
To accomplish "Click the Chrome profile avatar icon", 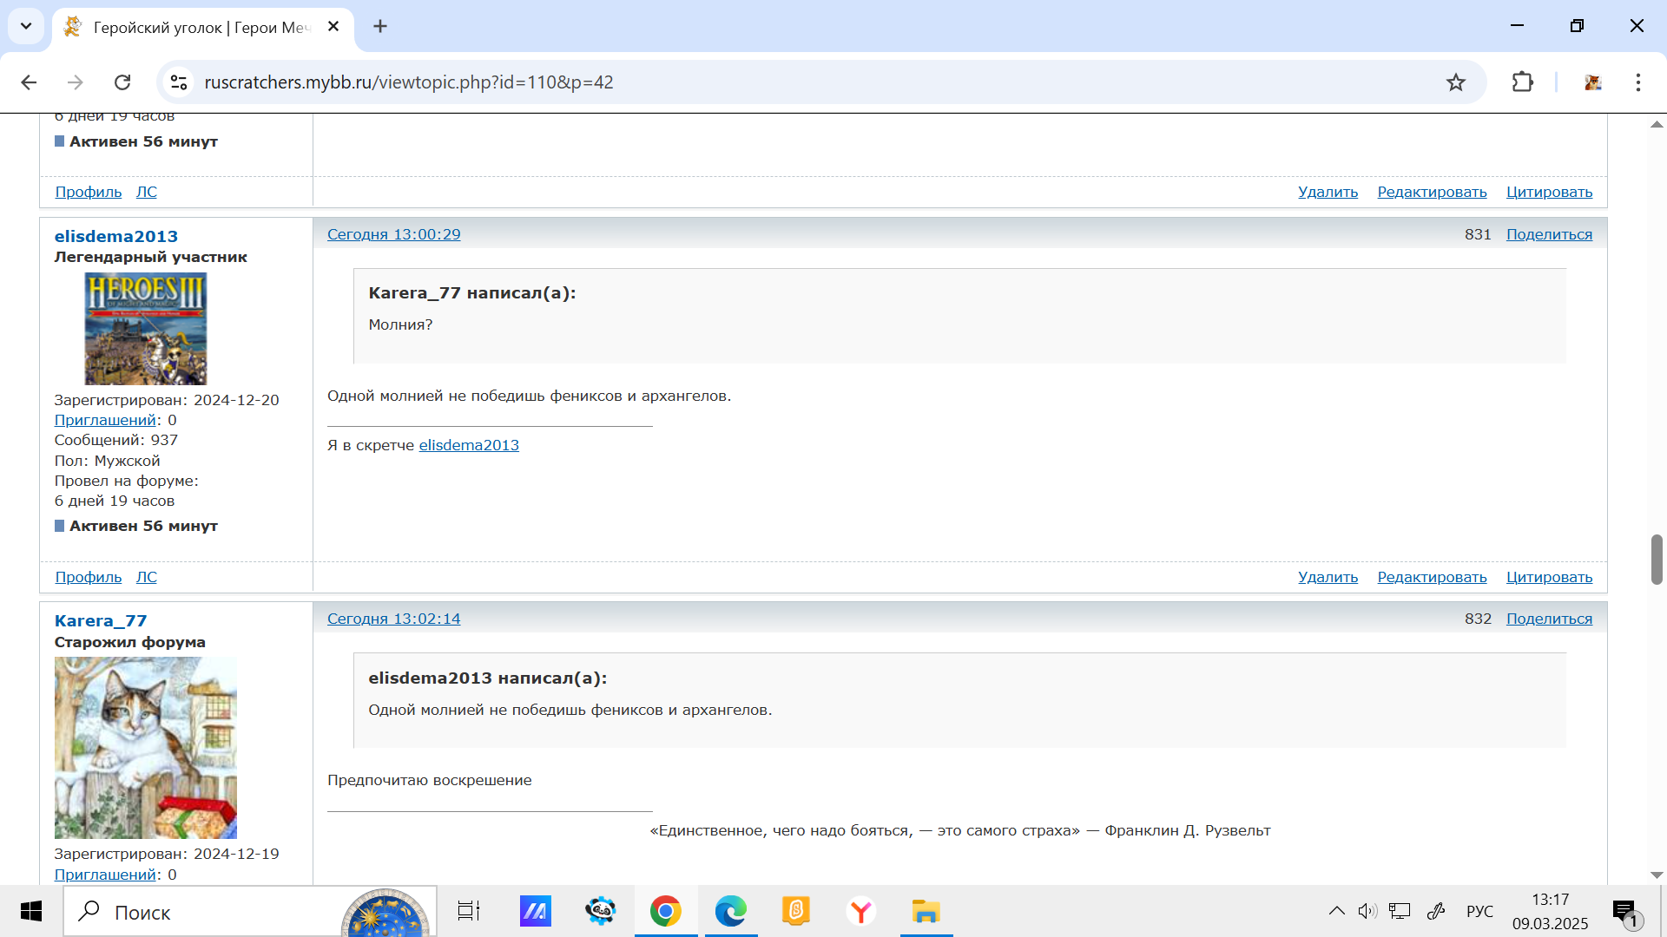I will pyautogui.click(x=1592, y=82).
